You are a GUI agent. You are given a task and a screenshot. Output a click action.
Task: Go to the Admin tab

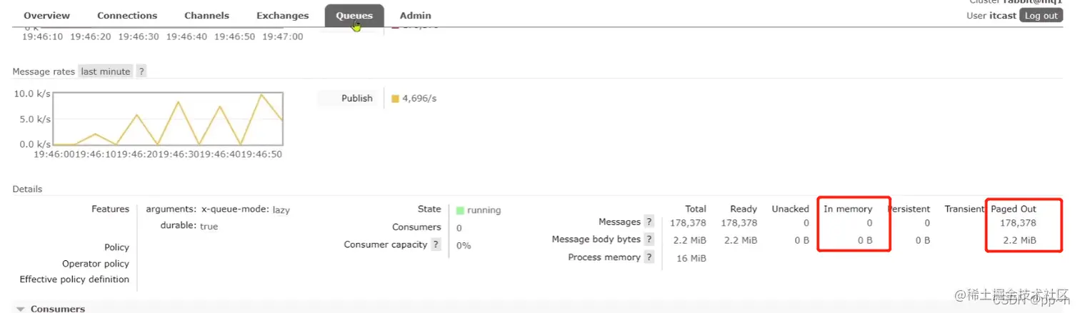[x=415, y=15]
